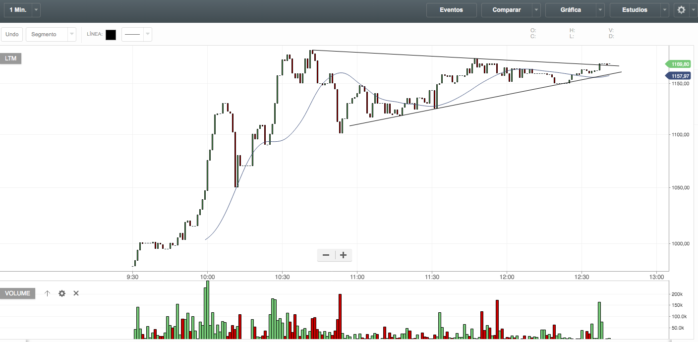Click the 9:30 time axis label

point(132,277)
